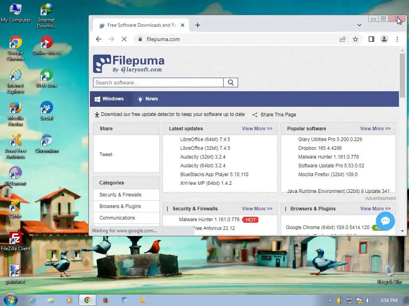409x306 pixels.
Task: Click the Tweet link
Action: coord(105,155)
